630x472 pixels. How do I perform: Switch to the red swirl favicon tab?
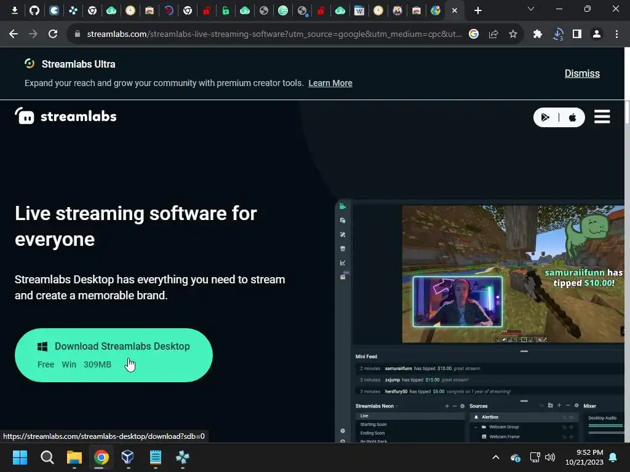point(169,10)
